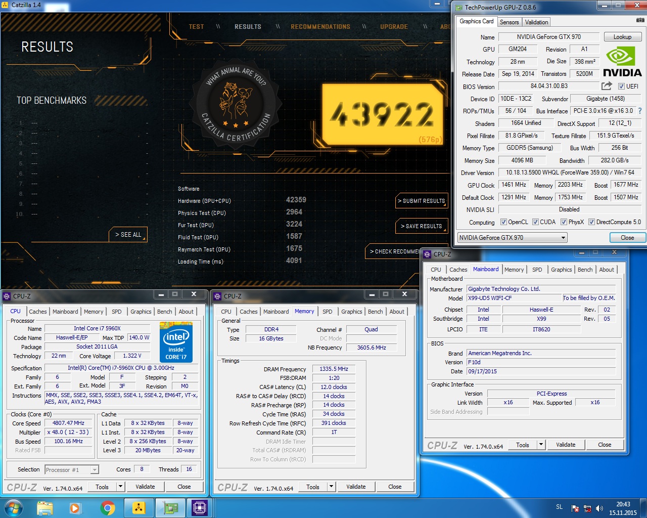Click the title bar icon of the CPU-Z CPU window

(7, 296)
